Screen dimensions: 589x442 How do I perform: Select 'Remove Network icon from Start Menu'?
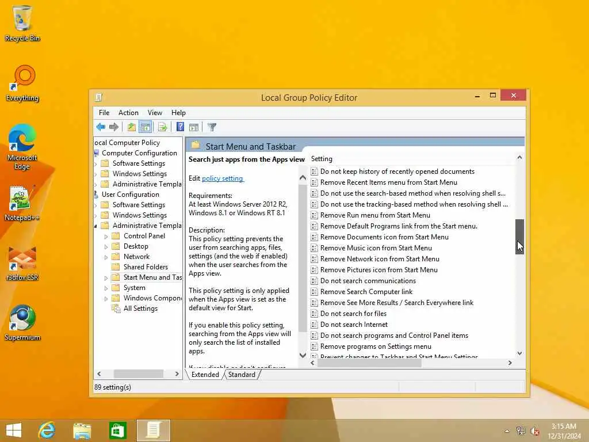pyautogui.click(x=380, y=259)
